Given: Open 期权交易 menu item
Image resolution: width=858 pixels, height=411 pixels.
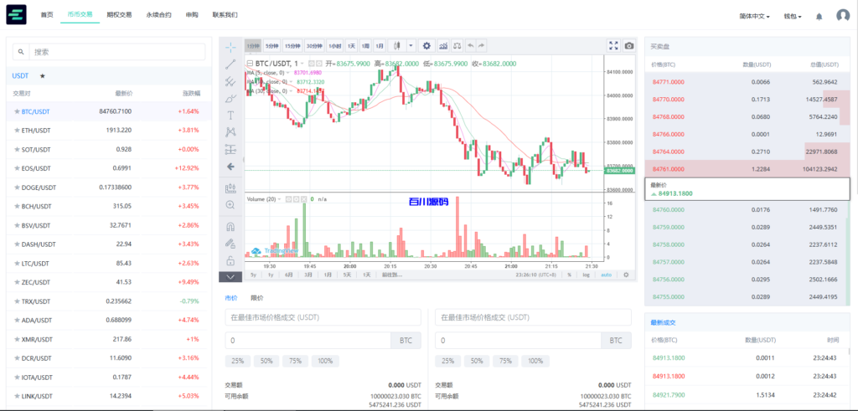Looking at the screenshot, I should coord(119,15).
